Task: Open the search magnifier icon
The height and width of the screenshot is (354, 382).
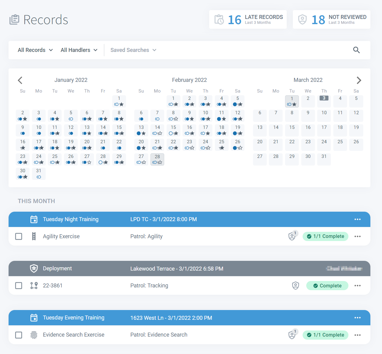Action: (x=356, y=50)
